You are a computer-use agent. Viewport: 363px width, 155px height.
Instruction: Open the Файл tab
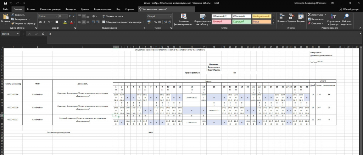pos(6,9)
